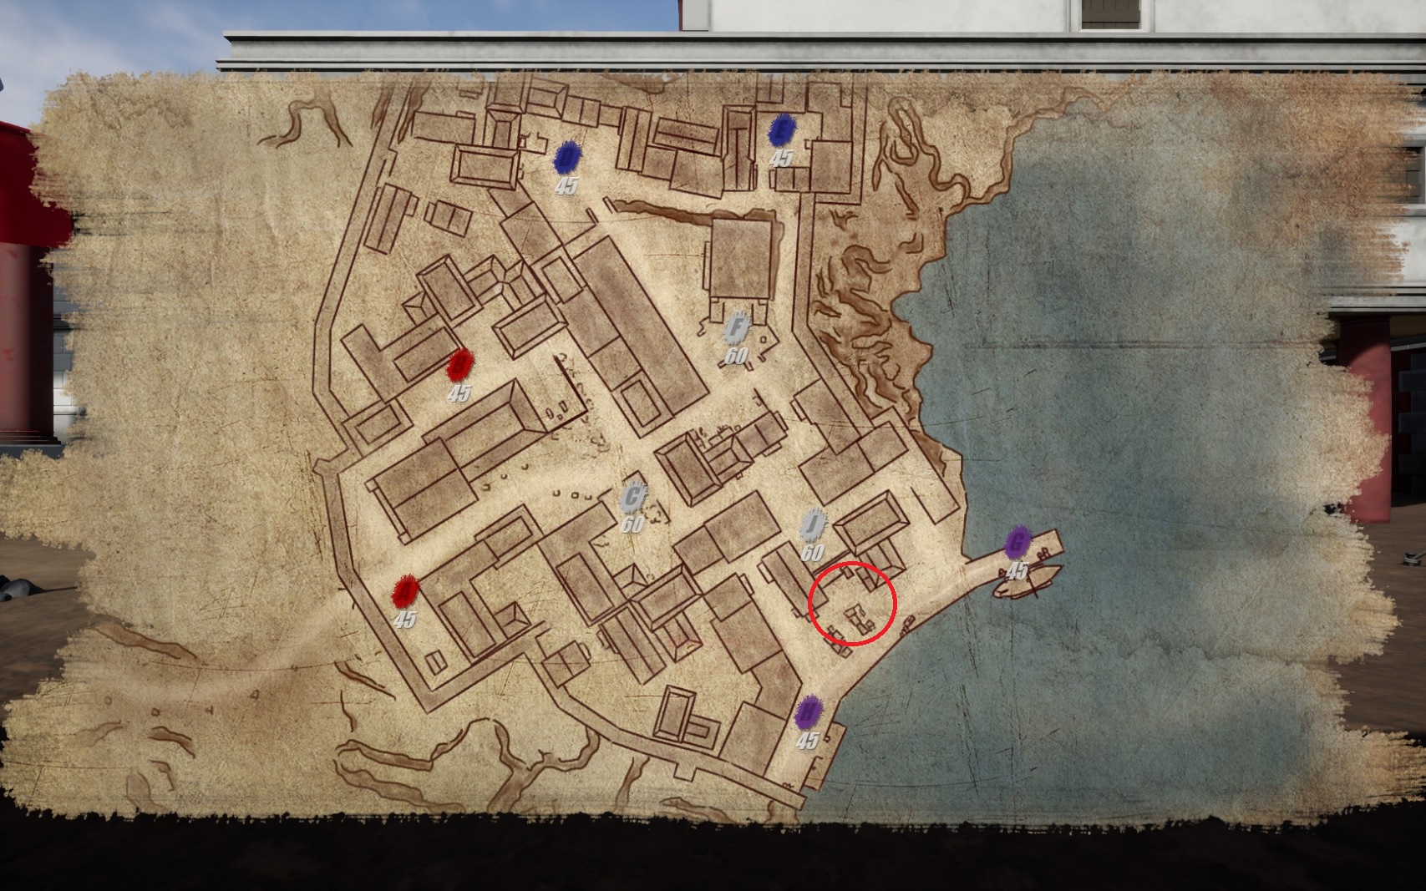This screenshot has height=891, width=1426.
Task: Select the red A capture point marker
Action: pyautogui.click(x=405, y=591)
